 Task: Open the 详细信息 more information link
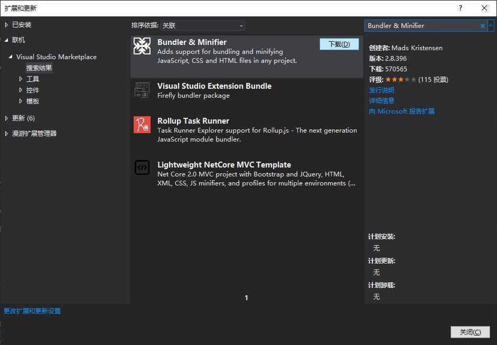(x=381, y=101)
